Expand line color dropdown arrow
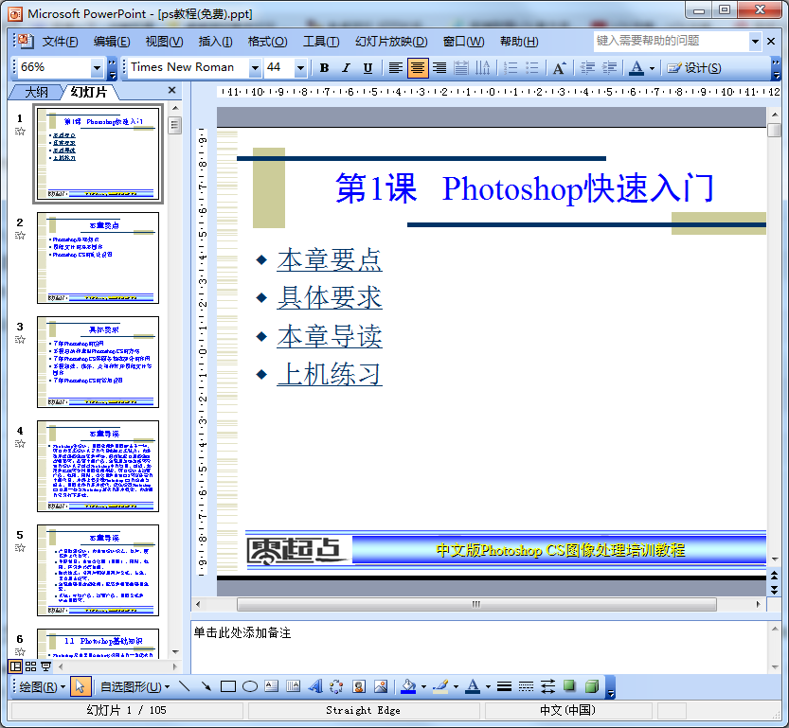789x728 pixels. [456, 686]
